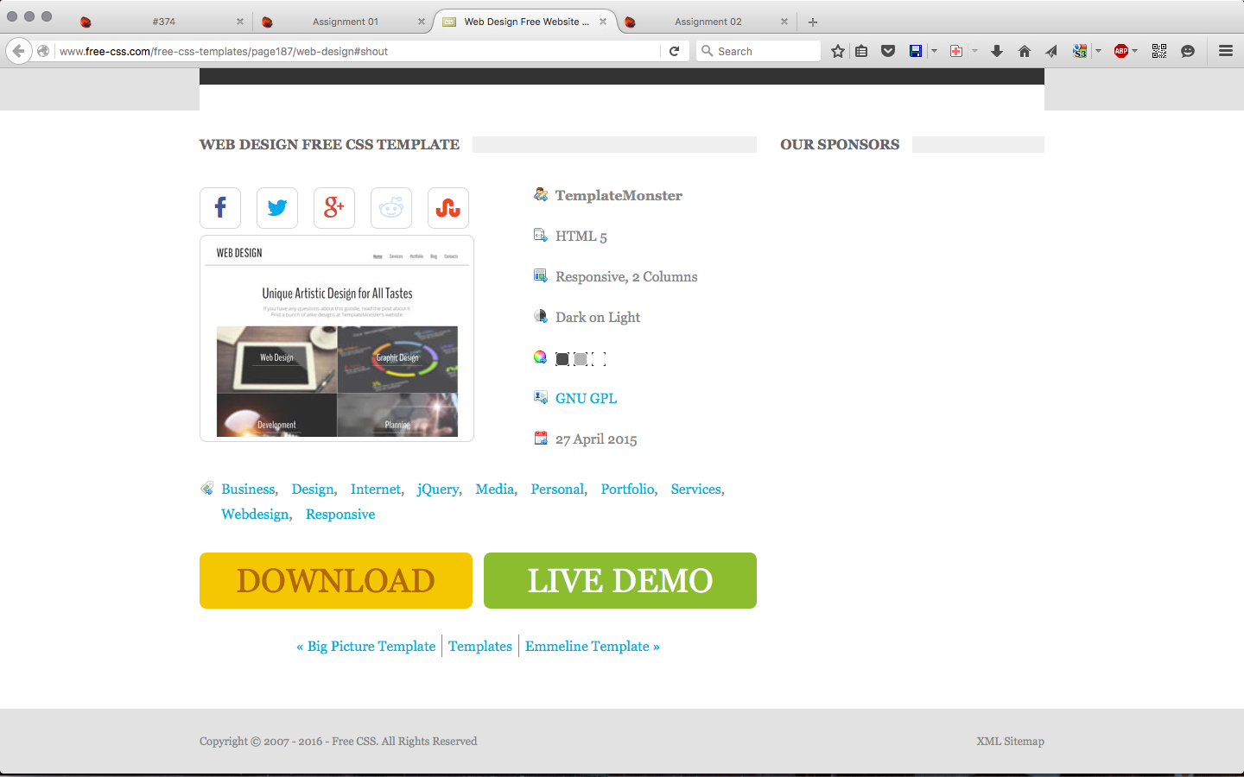Close the Assignment 01 tab
Screen dimensions: 1244x777
[422, 22]
